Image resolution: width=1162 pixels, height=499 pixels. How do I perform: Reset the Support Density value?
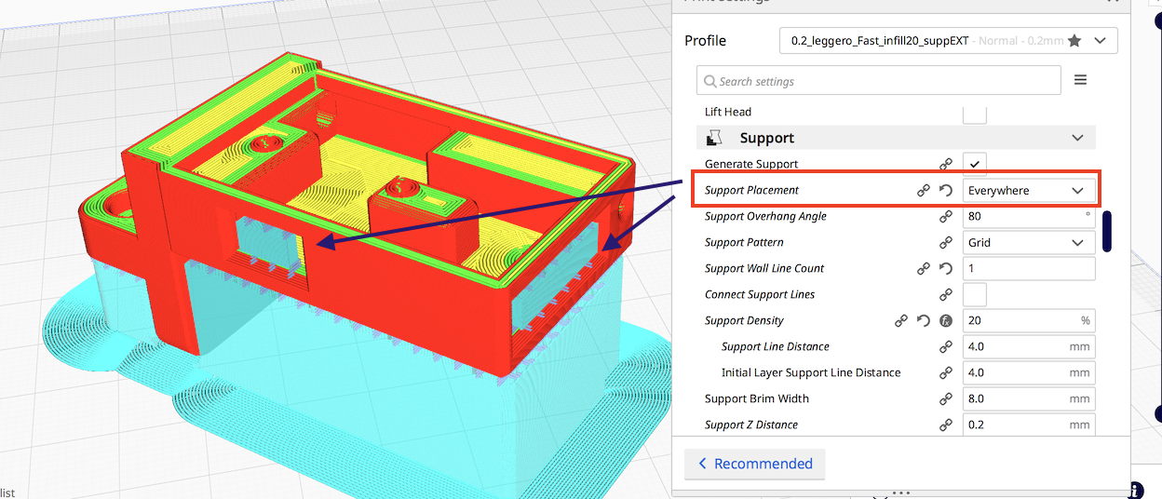tap(924, 320)
